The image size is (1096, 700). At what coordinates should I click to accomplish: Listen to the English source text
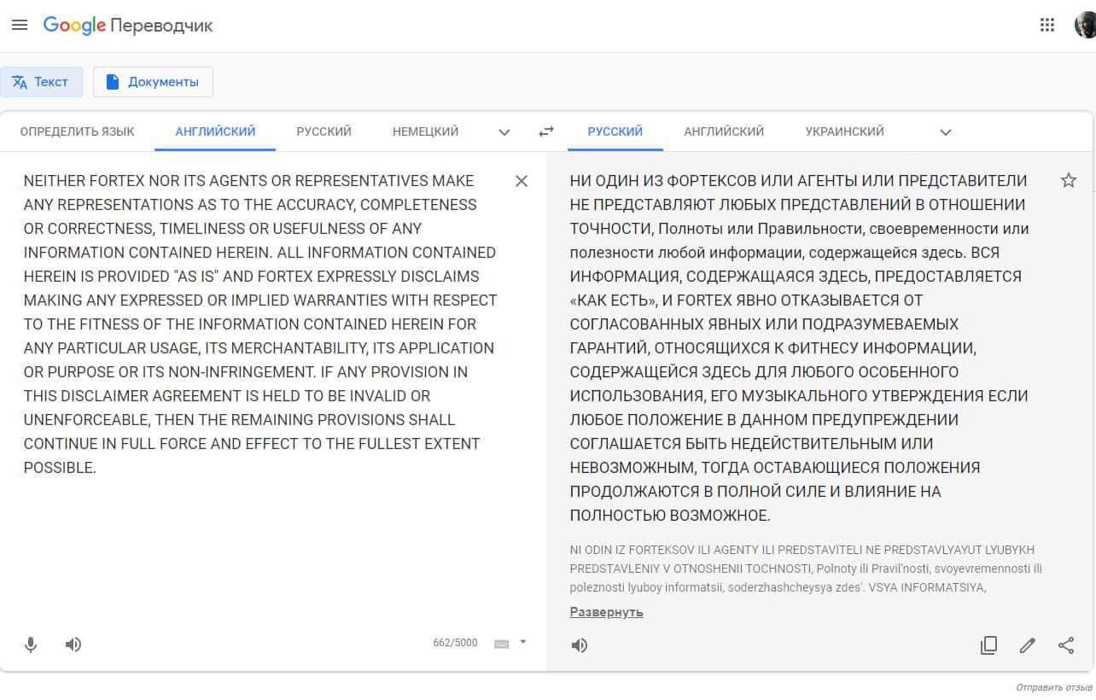[x=73, y=645]
